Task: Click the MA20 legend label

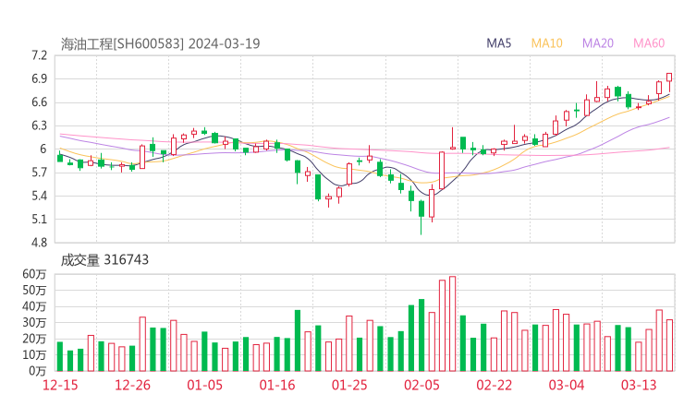Action: [598, 43]
